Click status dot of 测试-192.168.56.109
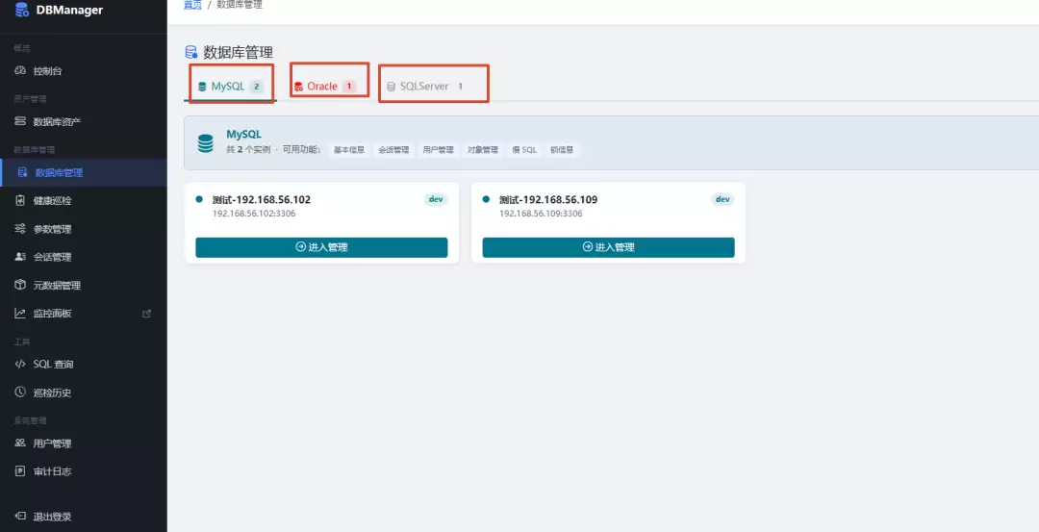The image size is (1039, 532). pos(487,199)
